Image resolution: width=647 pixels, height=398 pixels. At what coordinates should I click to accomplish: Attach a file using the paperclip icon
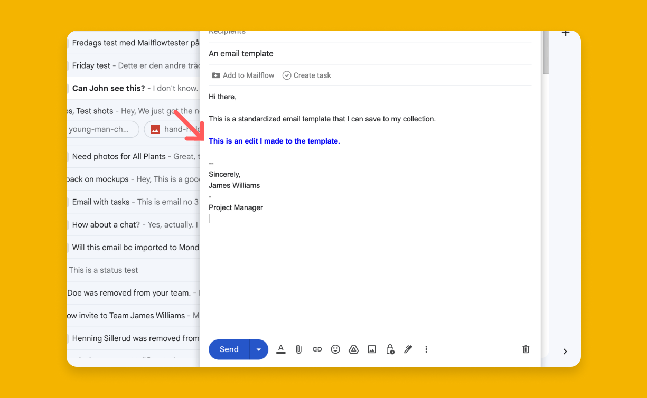click(299, 349)
